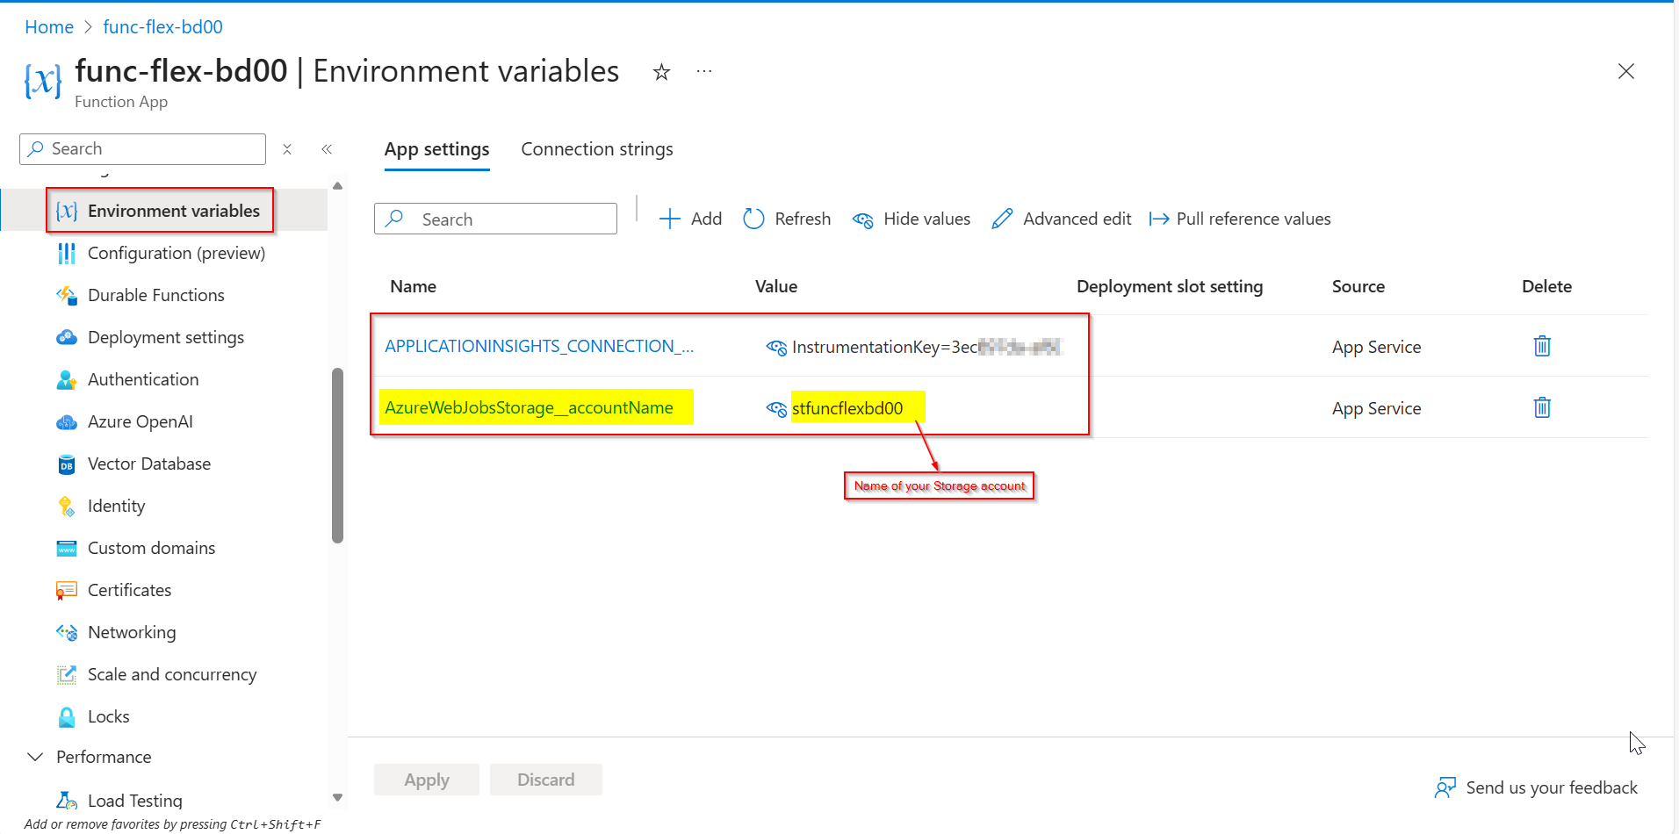Click the sidebar vertical scrollbar thumb
1679x834 pixels.
click(337, 456)
